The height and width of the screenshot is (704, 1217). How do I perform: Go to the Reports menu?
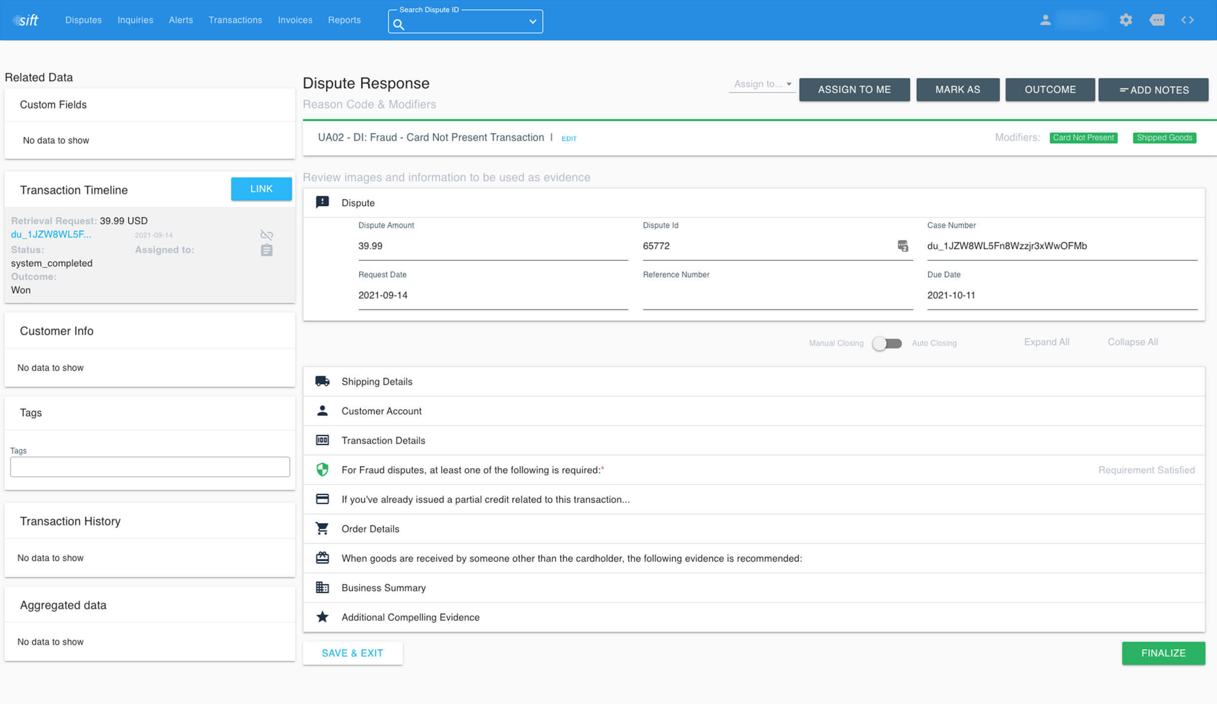coord(344,20)
